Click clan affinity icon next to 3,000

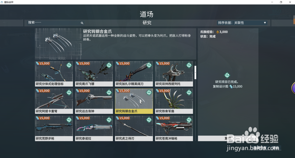click(218, 32)
